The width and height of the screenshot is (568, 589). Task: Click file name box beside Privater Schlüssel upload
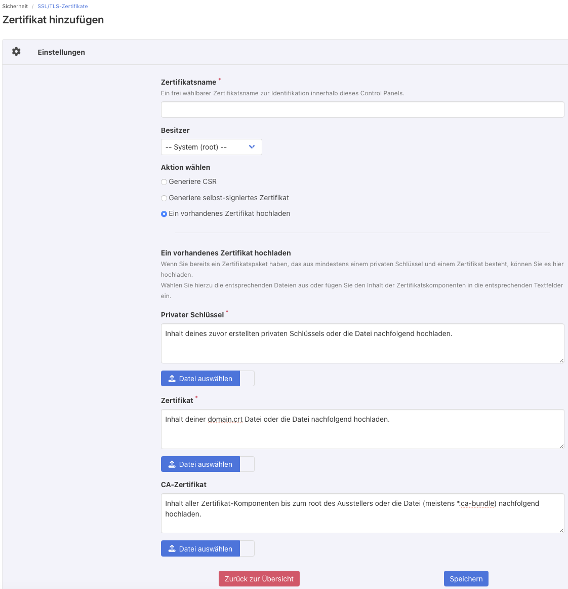click(x=247, y=379)
